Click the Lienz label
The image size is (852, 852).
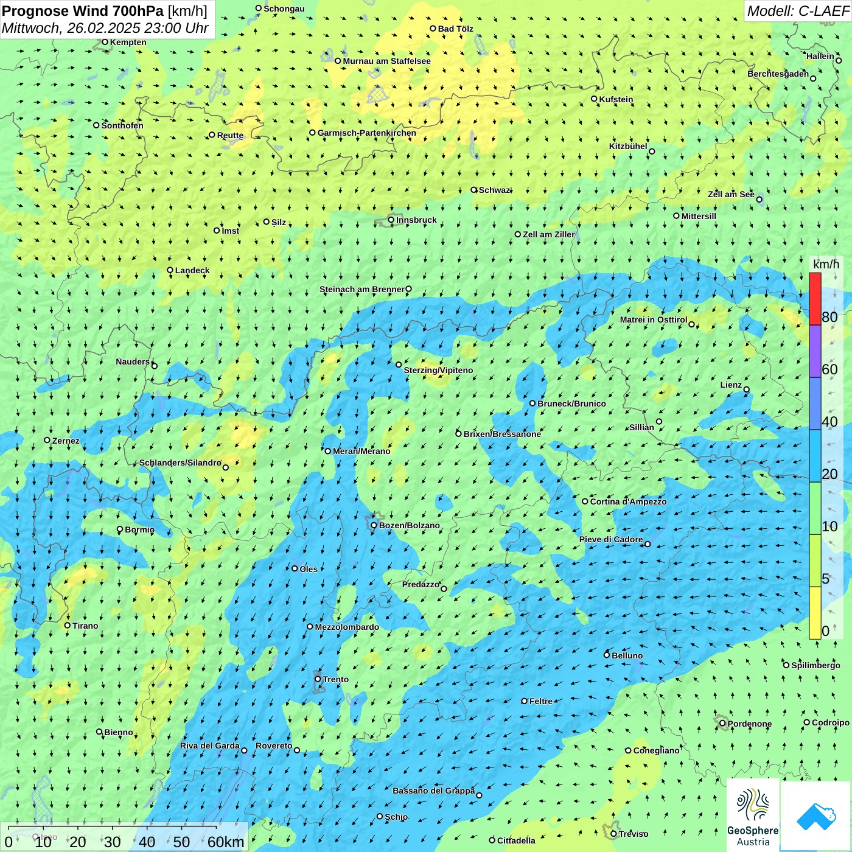click(731, 385)
